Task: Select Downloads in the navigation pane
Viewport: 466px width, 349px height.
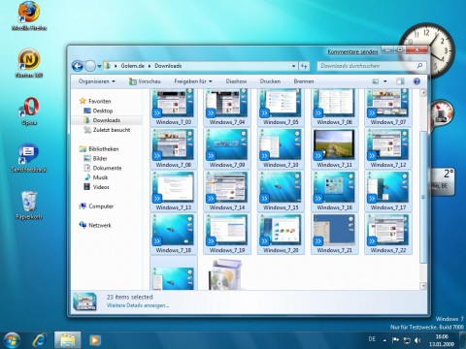Action: click(x=107, y=120)
